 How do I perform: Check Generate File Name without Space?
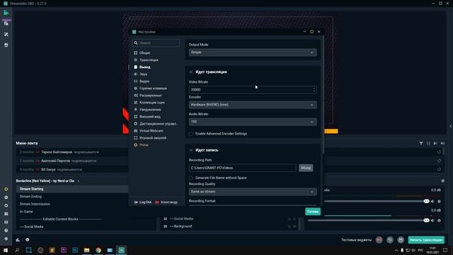tap(191, 178)
